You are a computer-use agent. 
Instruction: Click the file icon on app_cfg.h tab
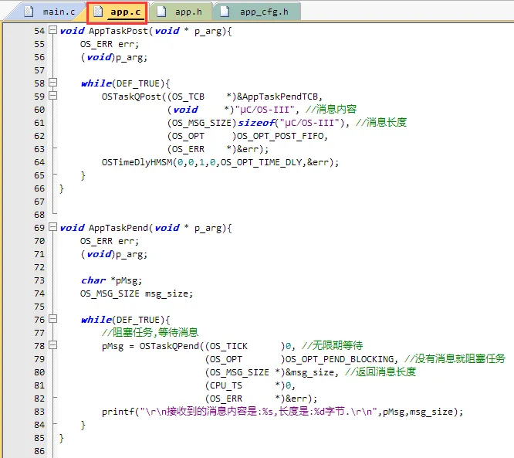tap(225, 11)
